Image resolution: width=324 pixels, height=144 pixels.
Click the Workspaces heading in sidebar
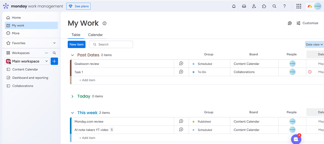coord(21,53)
